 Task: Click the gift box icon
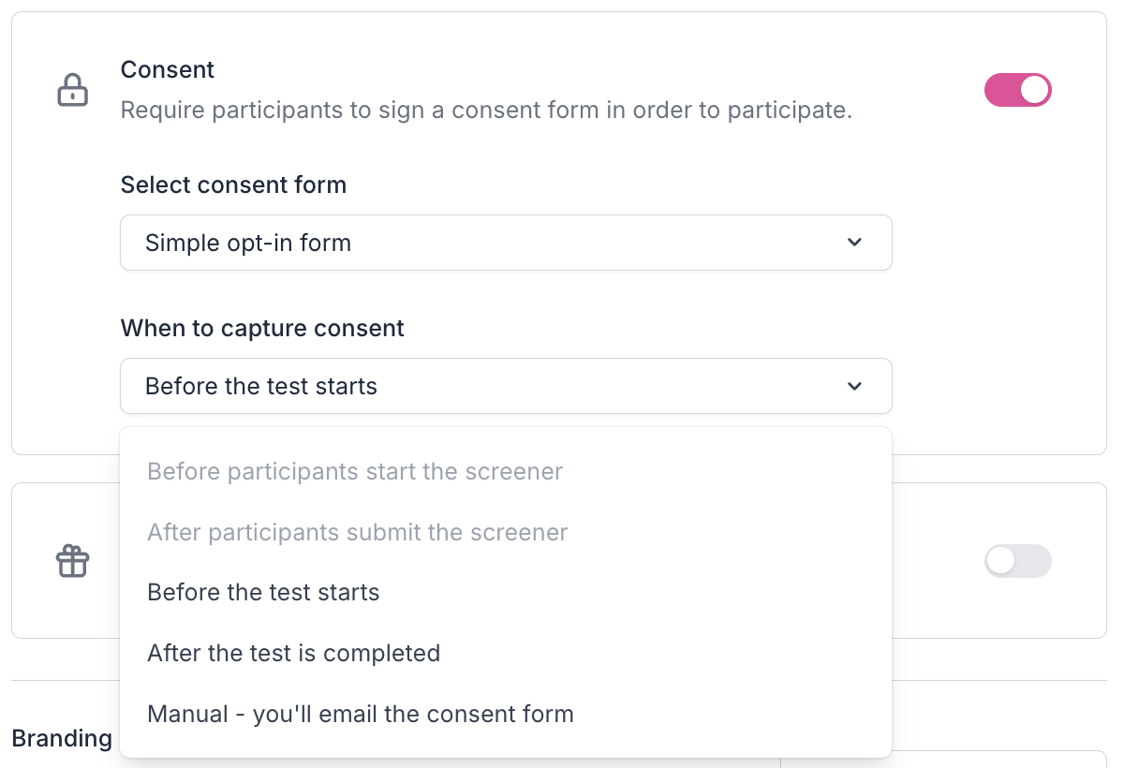73,561
